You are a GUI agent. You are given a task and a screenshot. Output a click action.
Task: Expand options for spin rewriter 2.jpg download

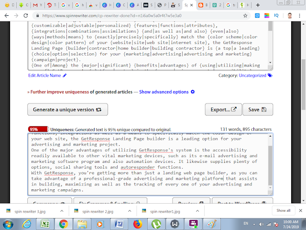coord(130,211)
